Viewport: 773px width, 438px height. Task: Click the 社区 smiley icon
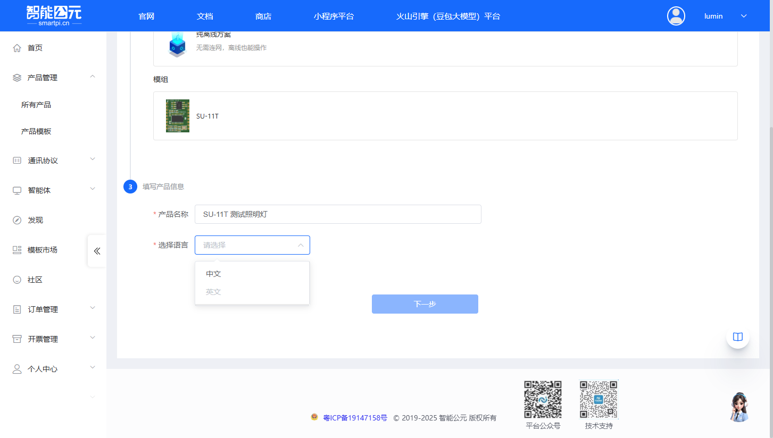pyautogui.click(x=16, y=279)
